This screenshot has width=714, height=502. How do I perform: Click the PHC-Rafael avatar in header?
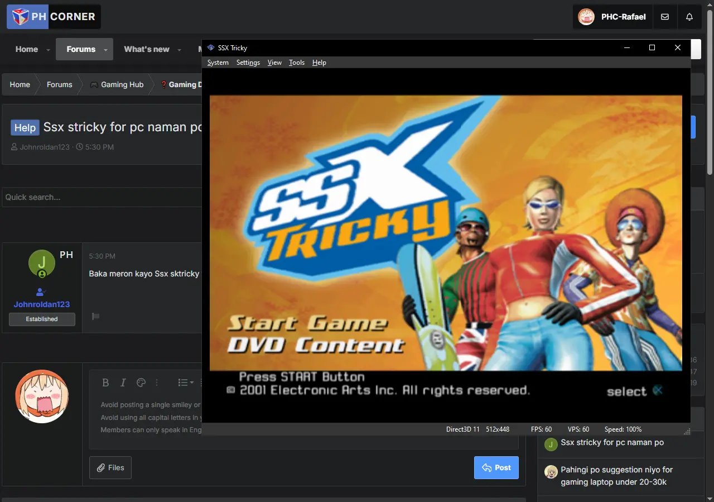coord(586,17)
